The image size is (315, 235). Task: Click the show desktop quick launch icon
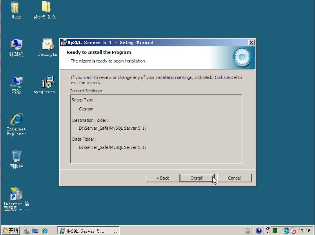[35, 231]
